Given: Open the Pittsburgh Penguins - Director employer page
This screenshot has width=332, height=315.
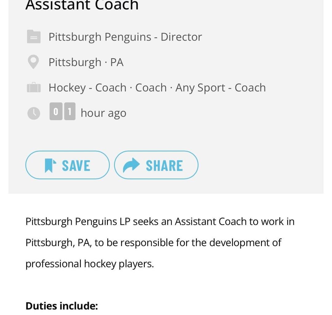Looking at the screenshot, I should (x=125, y=37).
